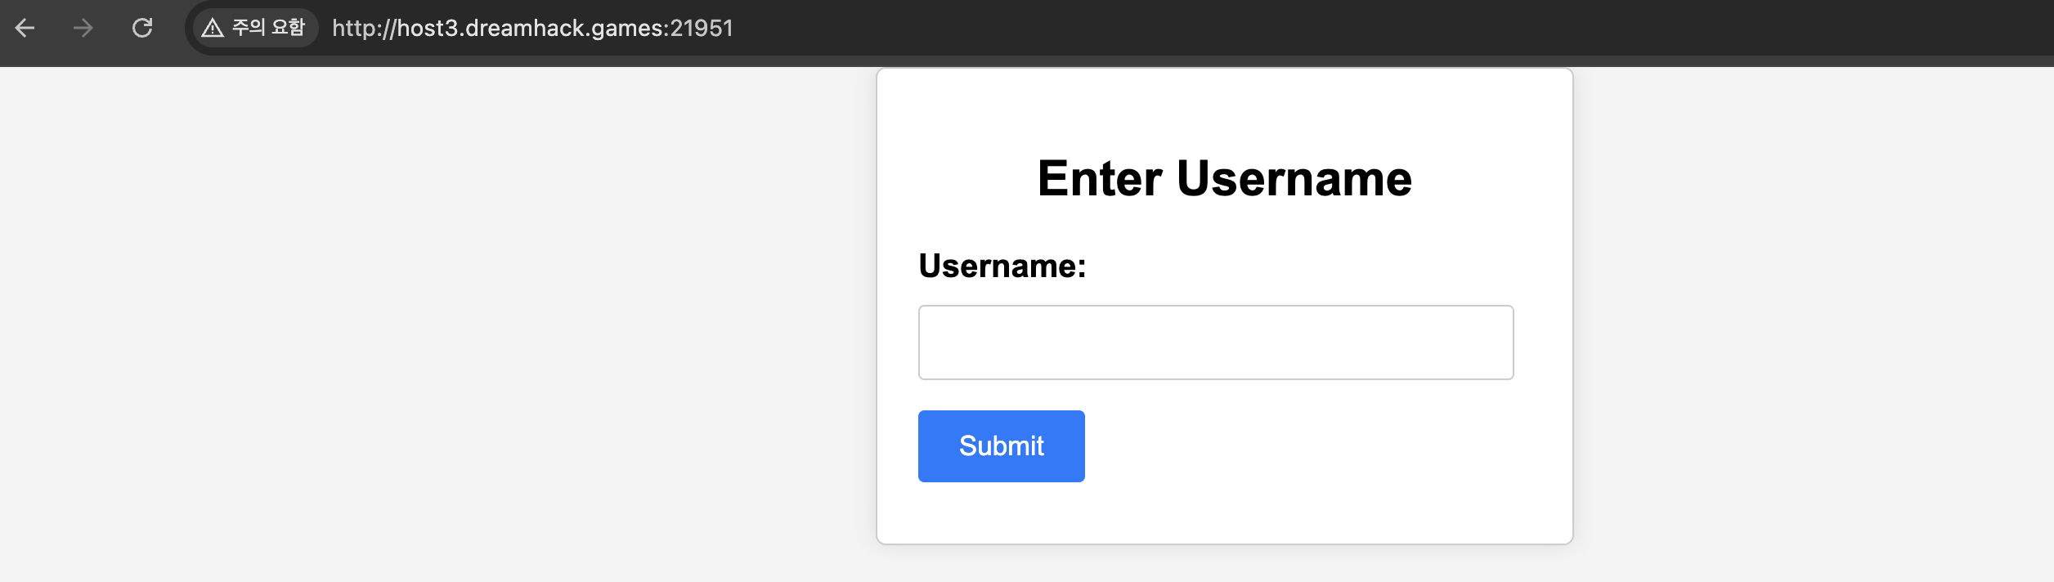Click the 'http://' protocol in address bar
The height and width of the screenshot is (582, 2054).
click(364, 29)
